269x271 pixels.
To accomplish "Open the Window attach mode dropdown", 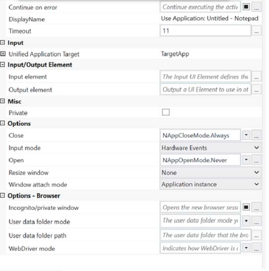I will click(x=256, y=184).
